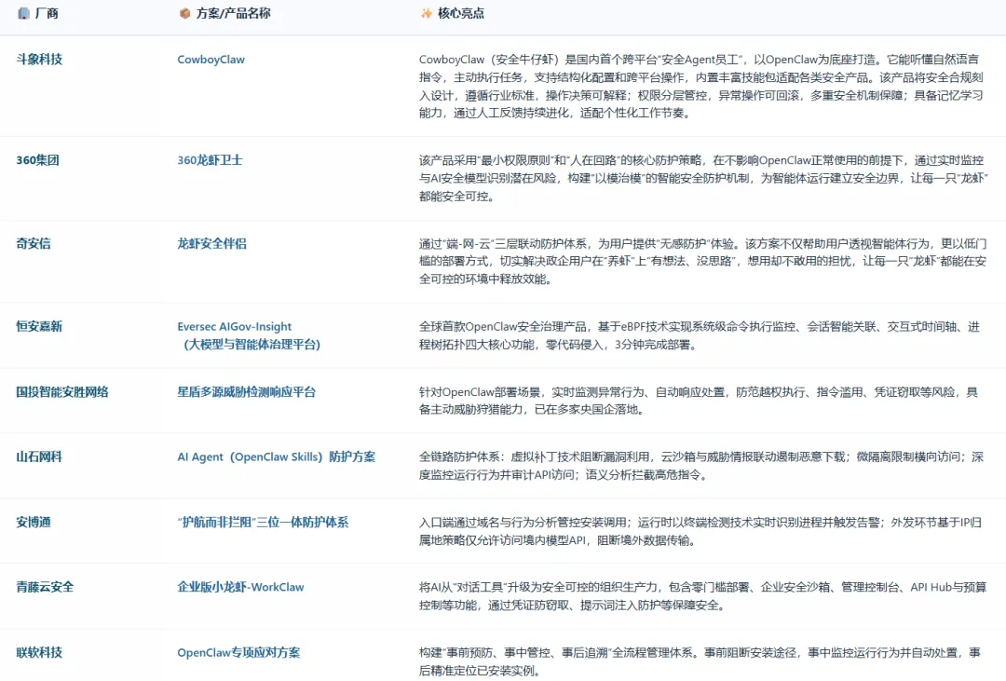Click vendor name 奇安信
Viewport: 1006px width, 681px height.
[34, 243]
